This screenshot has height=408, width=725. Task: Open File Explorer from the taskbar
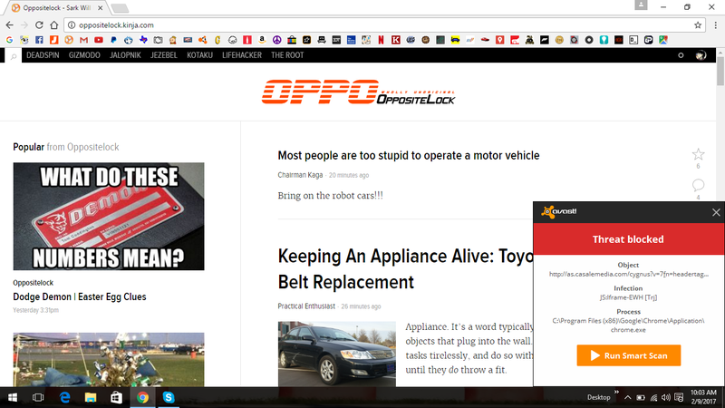pos(91,397)
